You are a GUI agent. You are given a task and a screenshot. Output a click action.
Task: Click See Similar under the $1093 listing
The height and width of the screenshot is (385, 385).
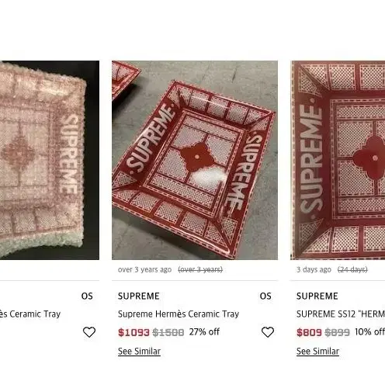[x=139, y=352]
